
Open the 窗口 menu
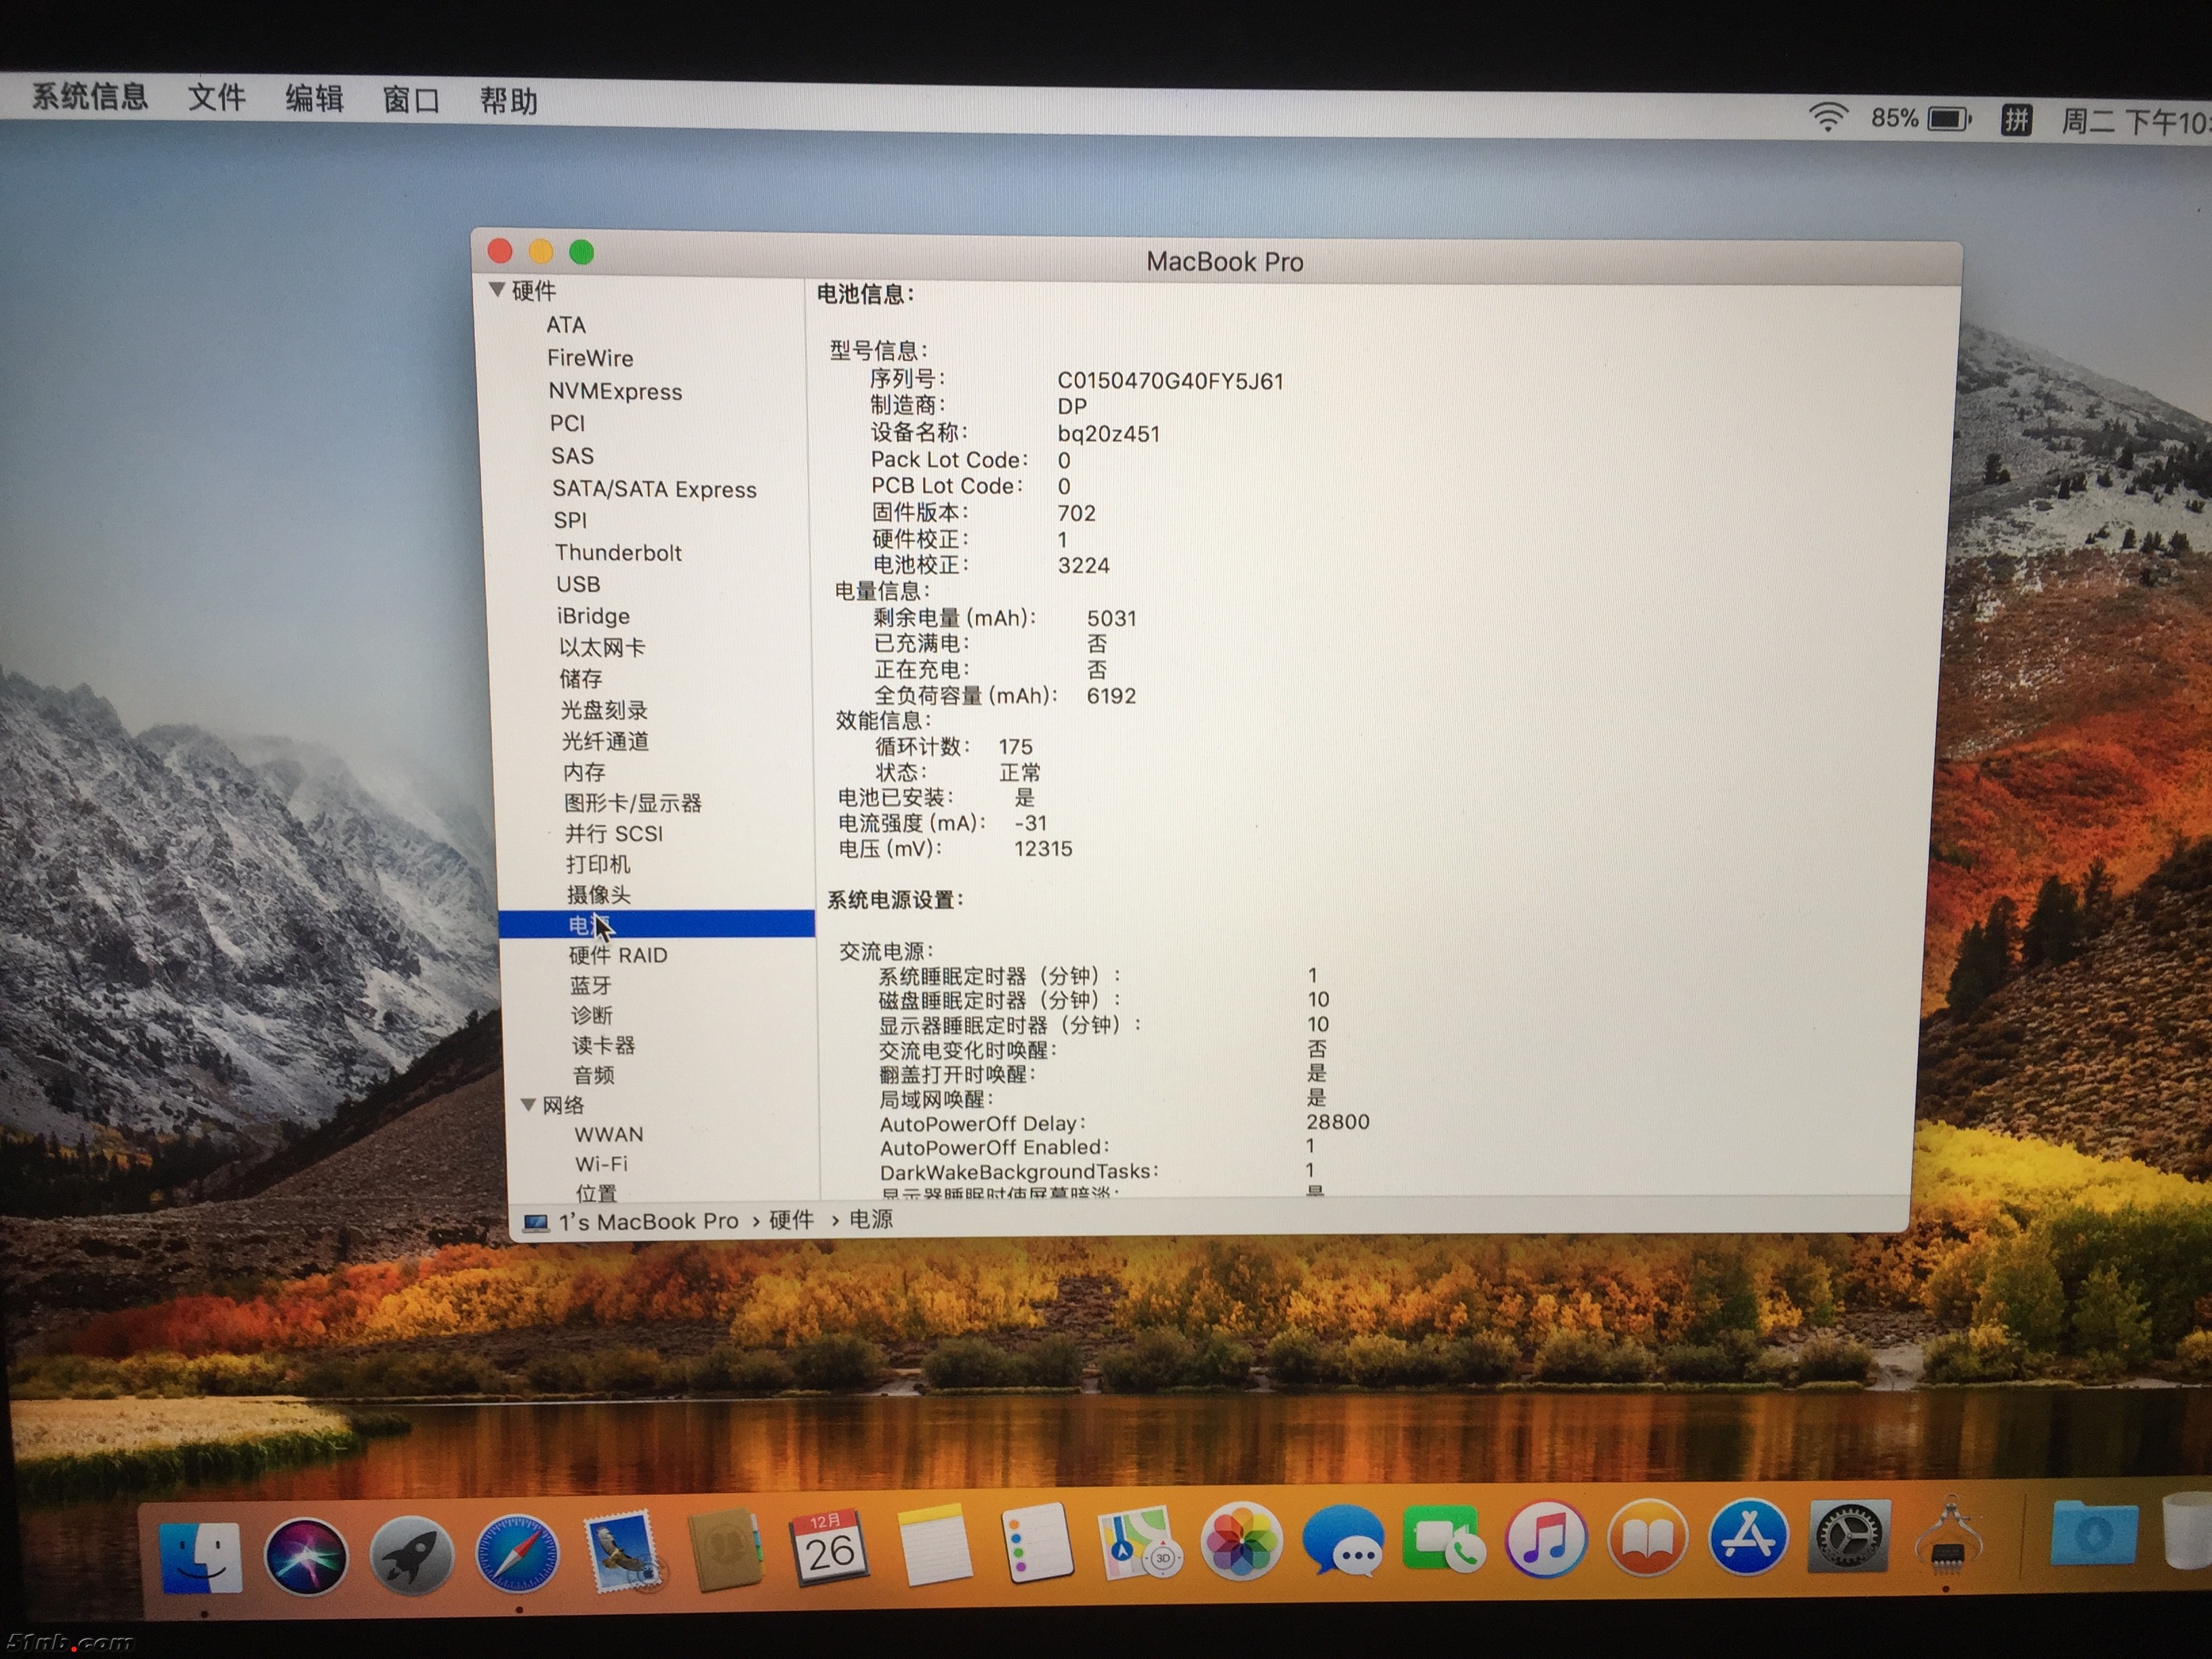411,100
